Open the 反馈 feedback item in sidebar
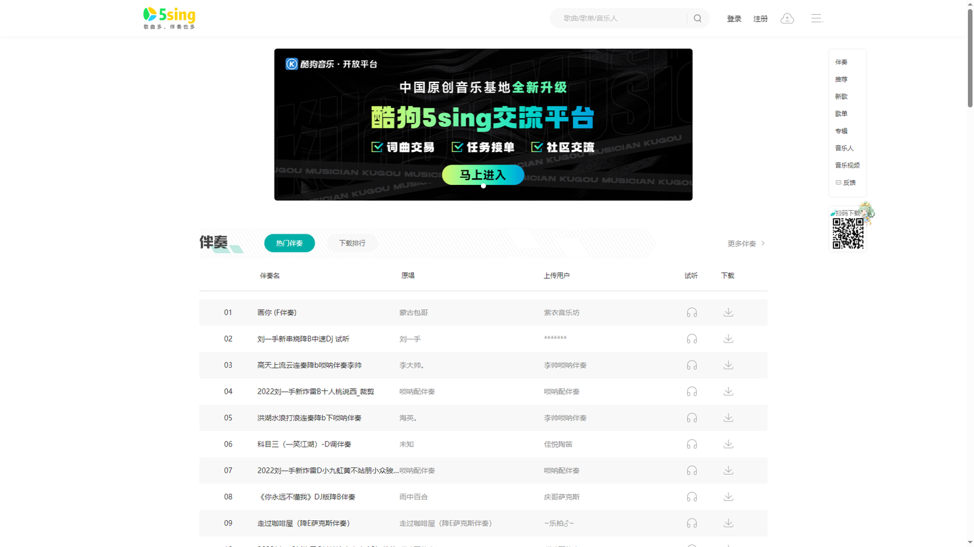 pos(845,182)
